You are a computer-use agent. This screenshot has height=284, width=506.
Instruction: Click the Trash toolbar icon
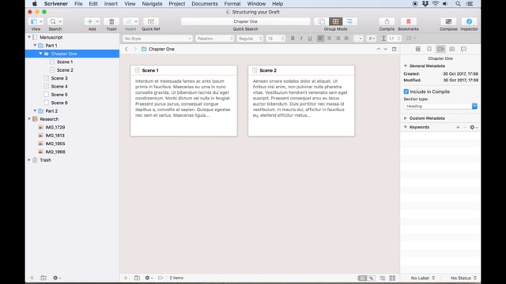(x=111, y=21)
